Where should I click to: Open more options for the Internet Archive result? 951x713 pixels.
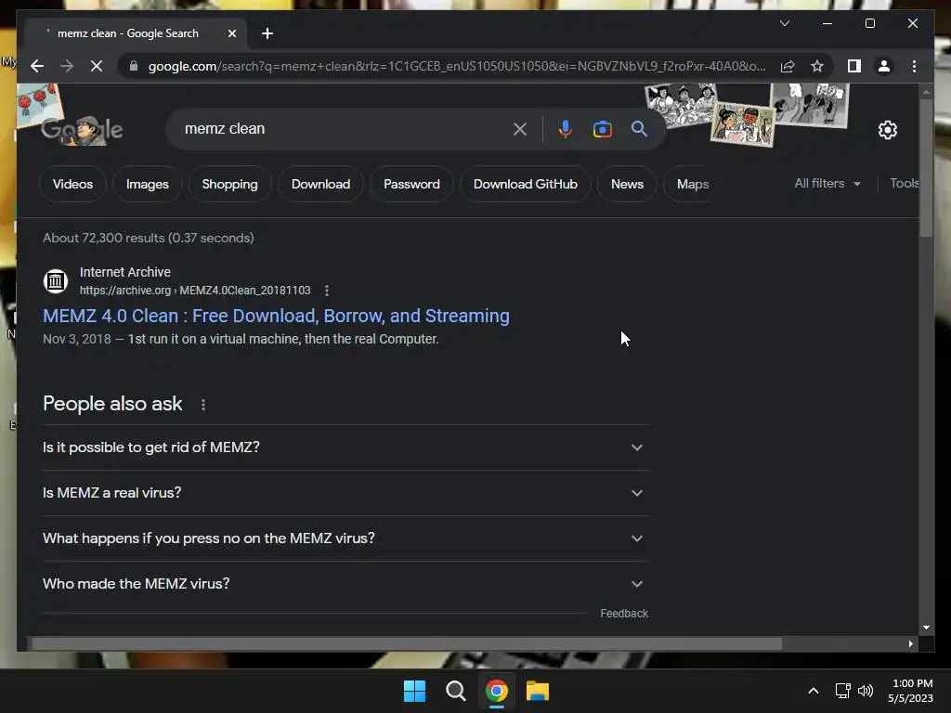327,291
